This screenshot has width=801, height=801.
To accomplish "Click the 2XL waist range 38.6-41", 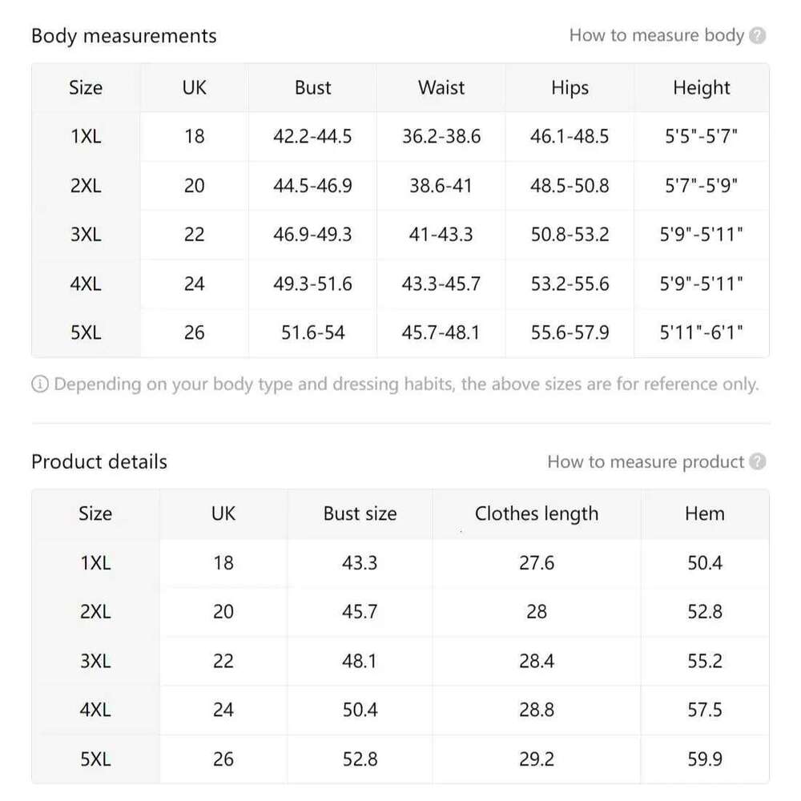I will click(441, 186).
